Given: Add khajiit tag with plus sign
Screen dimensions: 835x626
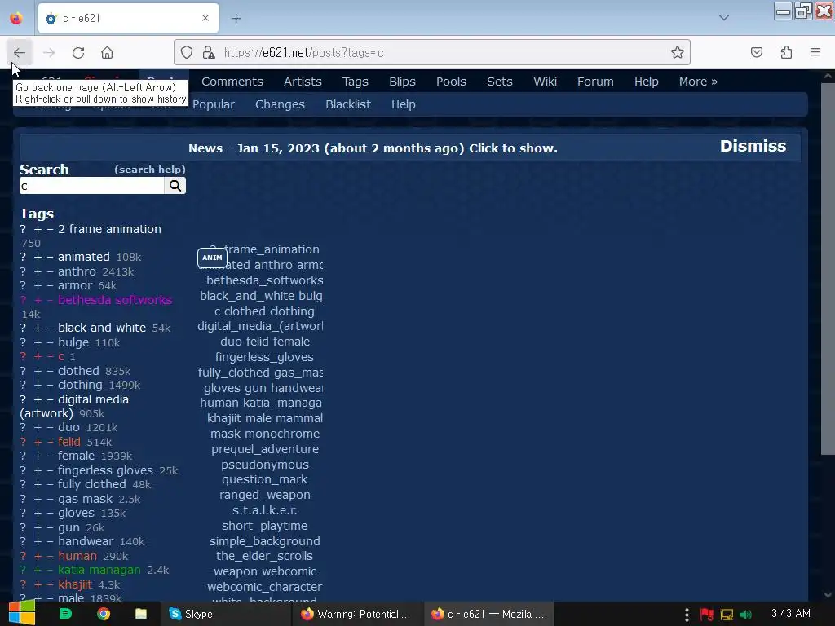Looking at the screenshot, I should pyautogui.click(x=38, y=584).
